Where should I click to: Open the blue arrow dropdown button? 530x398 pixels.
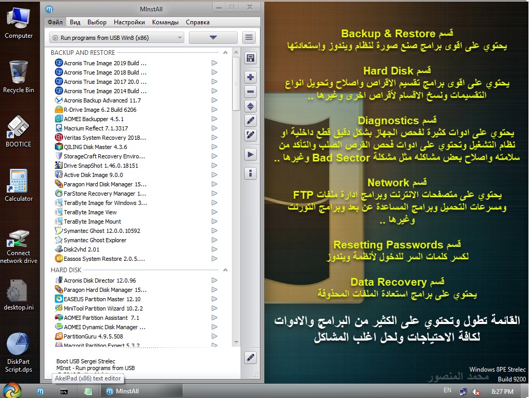pyautogui.click(x=213, y=37)
